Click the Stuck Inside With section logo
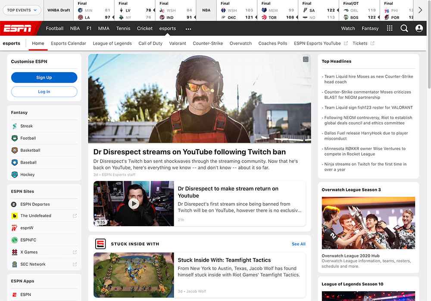Image resolution: width=431 pixels, height=301 pixels. coord(100,244)
